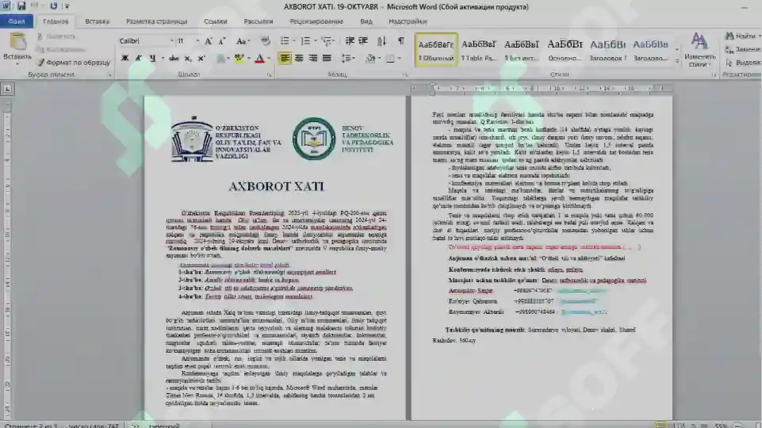Save the document from quick access toolbar
The height and width of the screenshot is (428, 762).
(x=21, y=6)
